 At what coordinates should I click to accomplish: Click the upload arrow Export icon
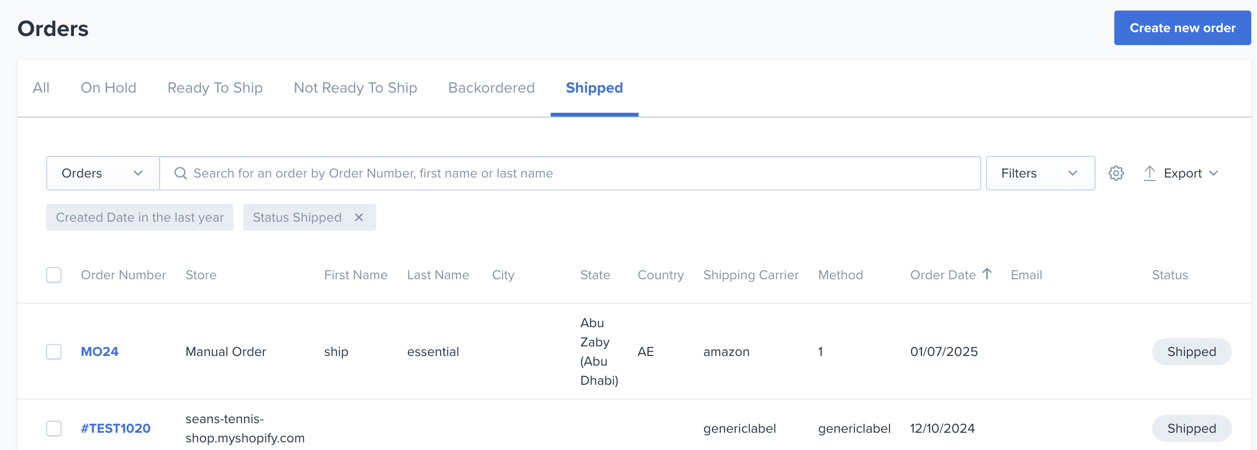(x=1149, y=173)
